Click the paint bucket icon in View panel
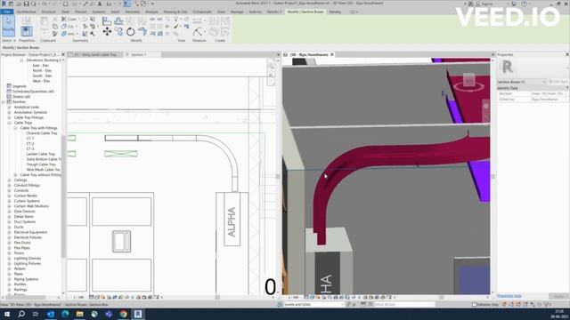 (x=176, y=26)
